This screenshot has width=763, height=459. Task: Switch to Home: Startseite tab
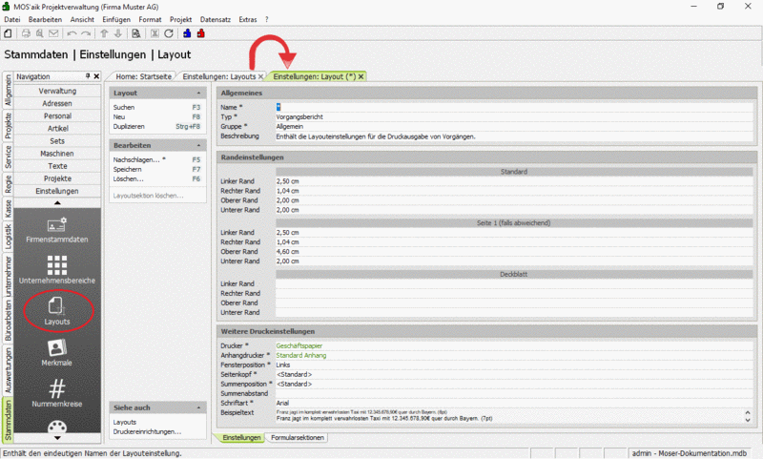144,77
